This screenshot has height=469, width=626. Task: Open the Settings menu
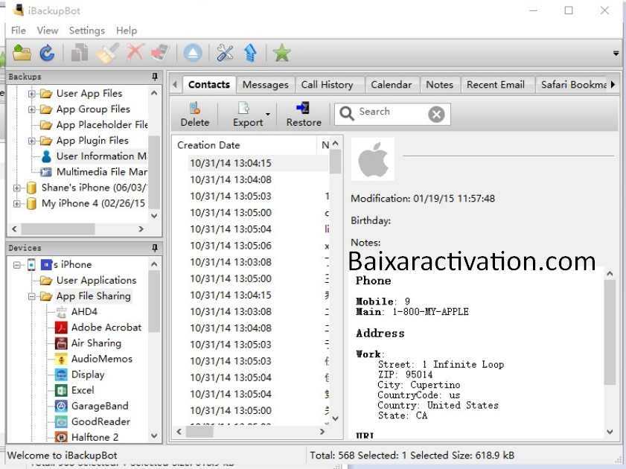click(x=87, y=31)
